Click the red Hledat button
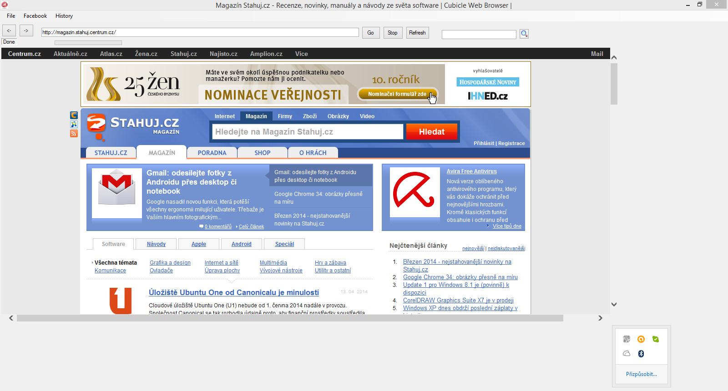This screenshot has height=391, width=728. point(432,132)
